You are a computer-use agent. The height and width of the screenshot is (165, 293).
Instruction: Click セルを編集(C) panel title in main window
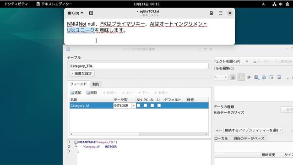(x=224, y=68)
